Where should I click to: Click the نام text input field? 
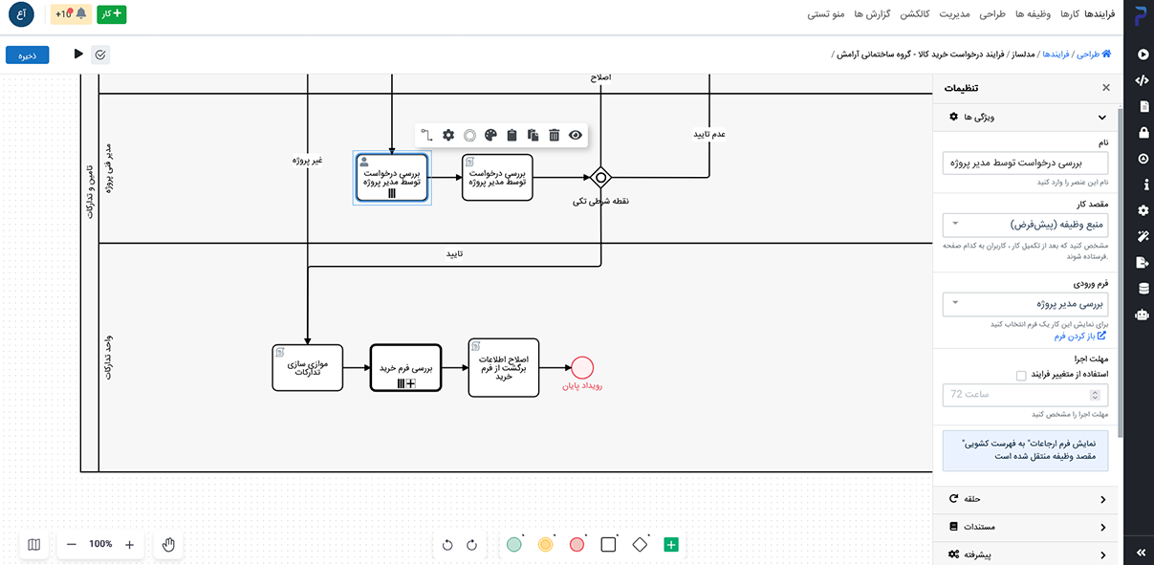coord(1025,163)
